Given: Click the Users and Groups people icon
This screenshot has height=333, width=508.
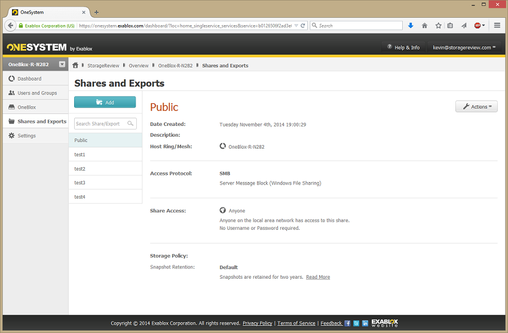Looking at the screenshot, I should (x=12, y=92).
